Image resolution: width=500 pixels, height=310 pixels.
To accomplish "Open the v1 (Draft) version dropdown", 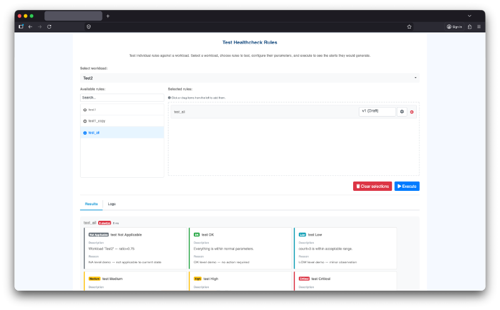I will click(377, 112).
